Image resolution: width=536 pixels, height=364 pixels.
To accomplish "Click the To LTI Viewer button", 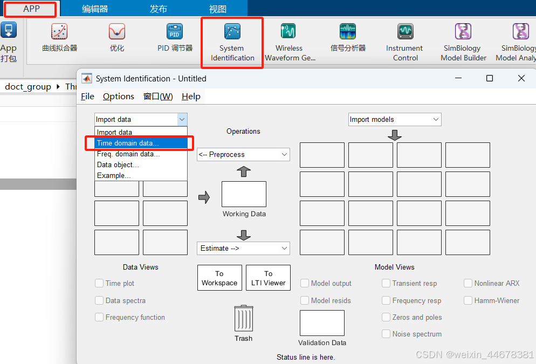I will pos(269,278).
